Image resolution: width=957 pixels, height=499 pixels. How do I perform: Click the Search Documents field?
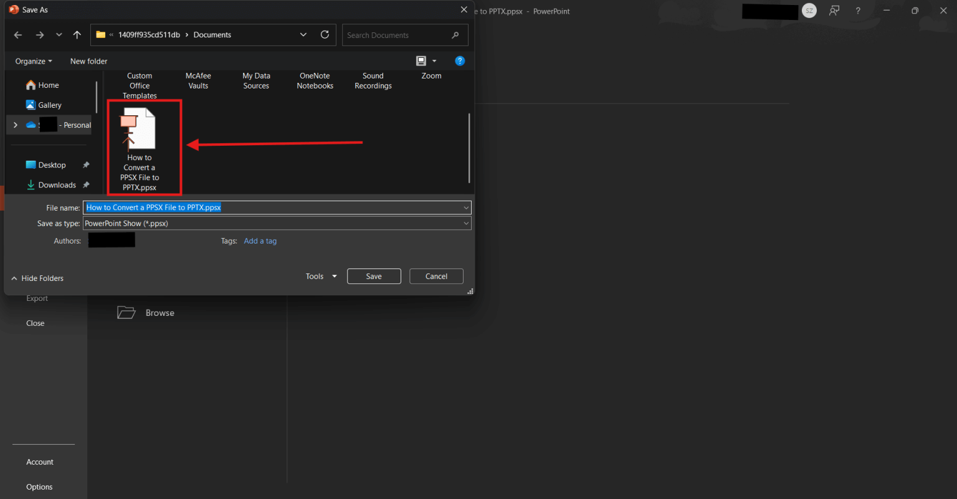point(399,36)
